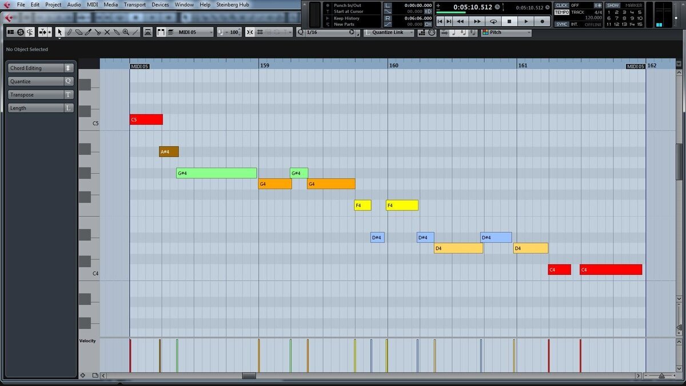
Task: Toggle the Auto-Scroll button
Action: 42,33
